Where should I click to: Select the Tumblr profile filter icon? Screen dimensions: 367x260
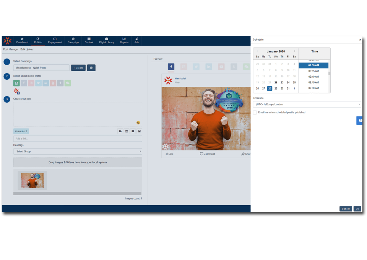[x=60, y=83]
